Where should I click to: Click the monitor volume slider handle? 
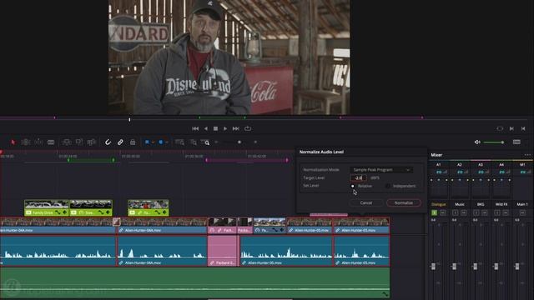pos(502,142)
